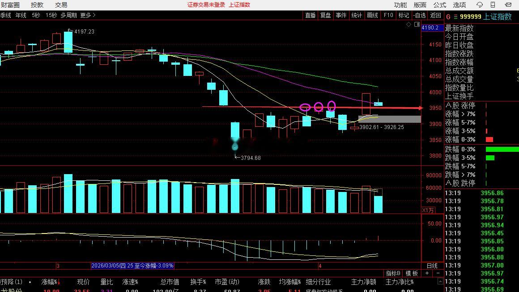Viewport: 519px width, 292px height.
Task: Switch chart to 5秒 period
Action: (36, 15)
